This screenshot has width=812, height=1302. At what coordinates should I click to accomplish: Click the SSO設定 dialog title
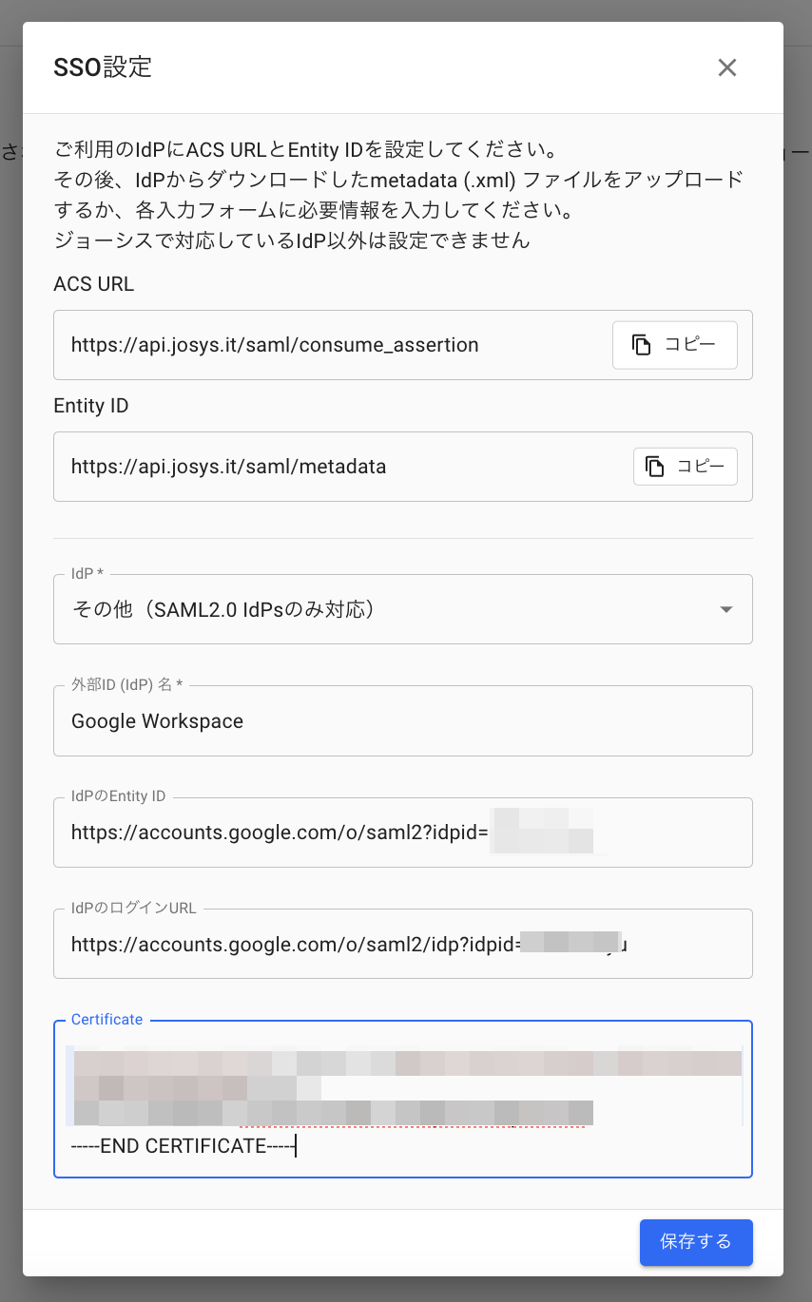[103, 67]
